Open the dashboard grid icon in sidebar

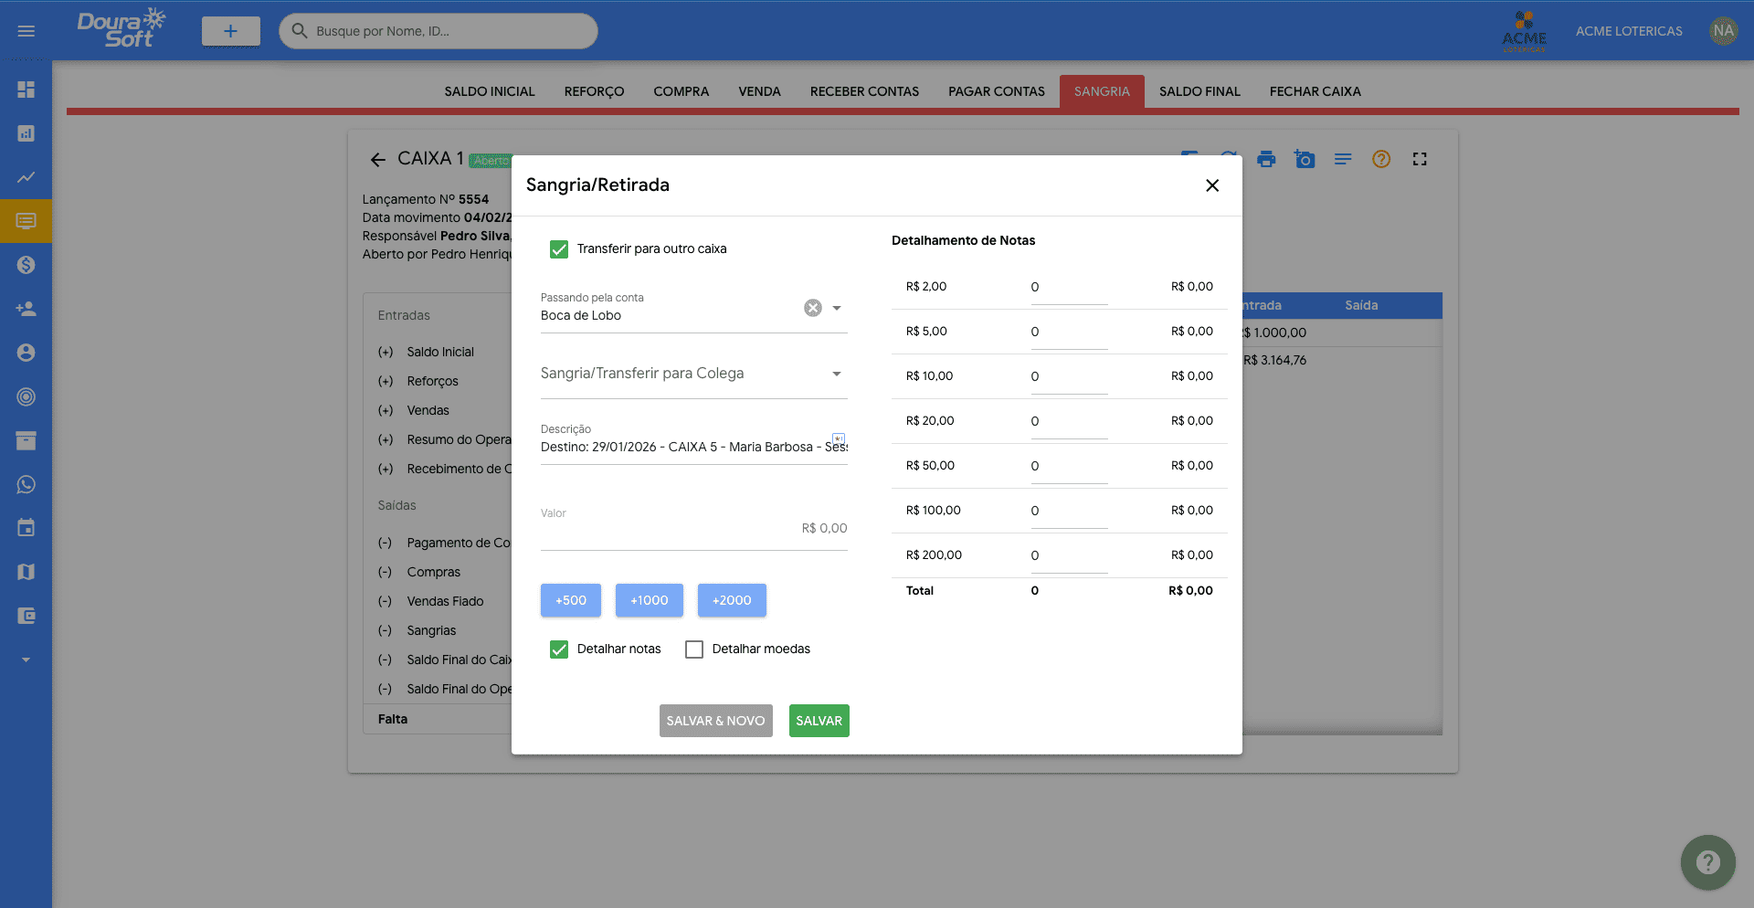click(x=26, y=90)
